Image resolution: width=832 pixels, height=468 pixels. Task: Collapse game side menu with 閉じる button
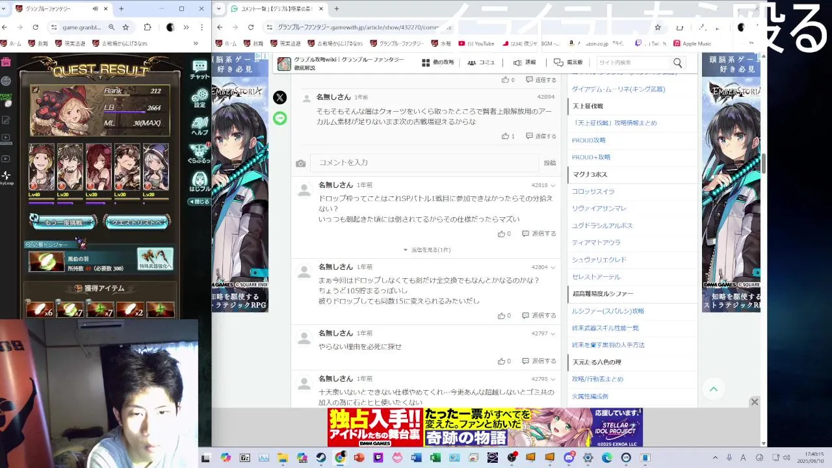click(x=200, y=201)
